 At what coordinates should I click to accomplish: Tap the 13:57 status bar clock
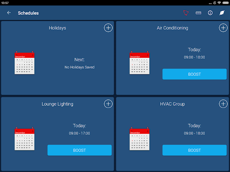tap(5, 3)
